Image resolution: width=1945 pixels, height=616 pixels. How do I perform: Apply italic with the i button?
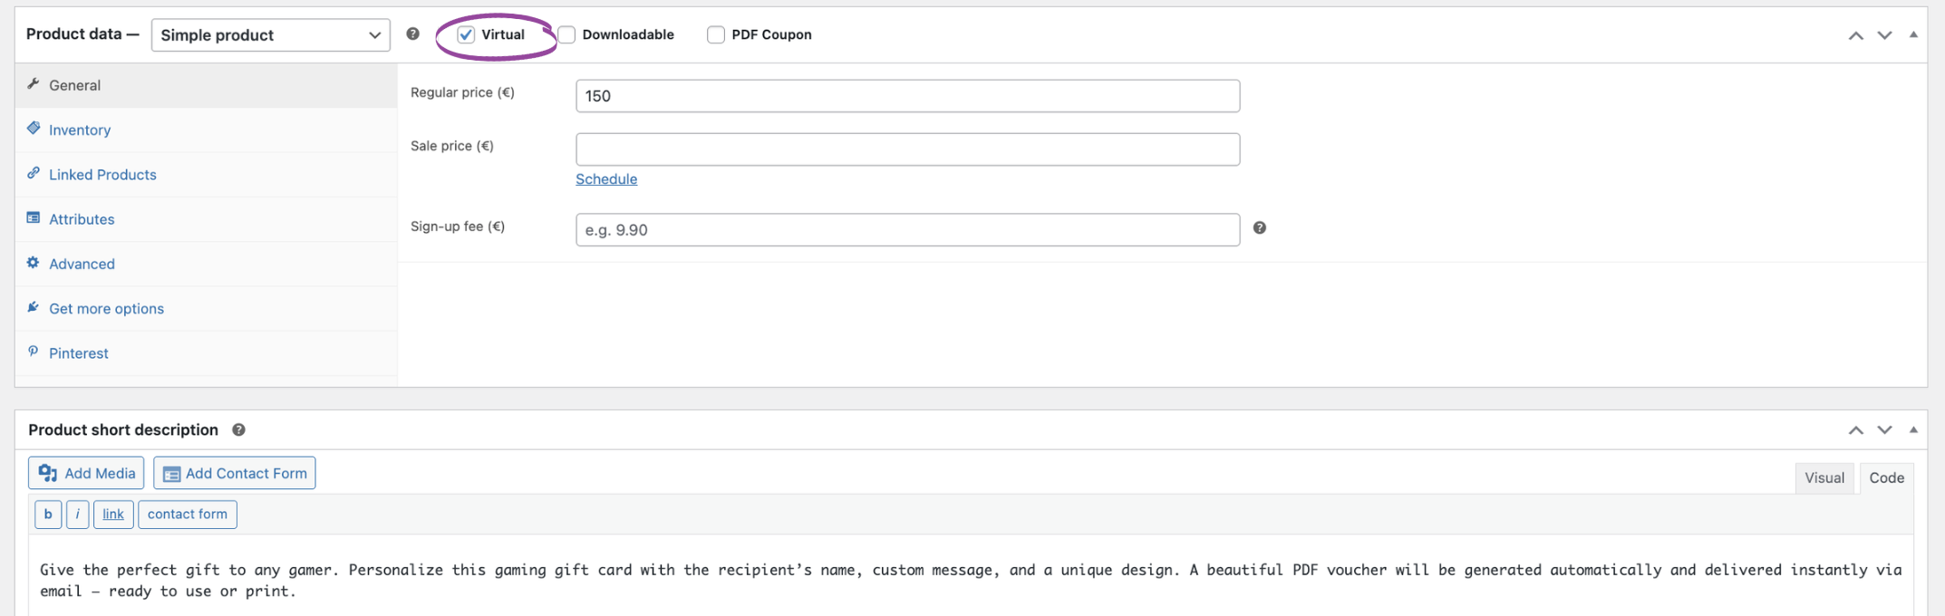[77, 514]
